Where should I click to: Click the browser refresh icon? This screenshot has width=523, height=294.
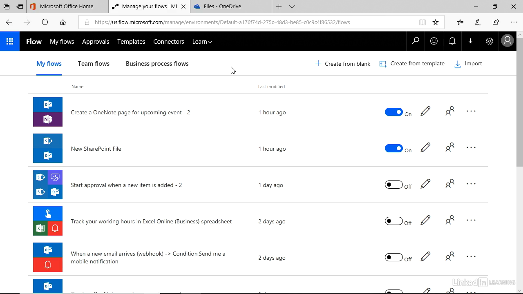pyautogui.click(x=45, y=22)
